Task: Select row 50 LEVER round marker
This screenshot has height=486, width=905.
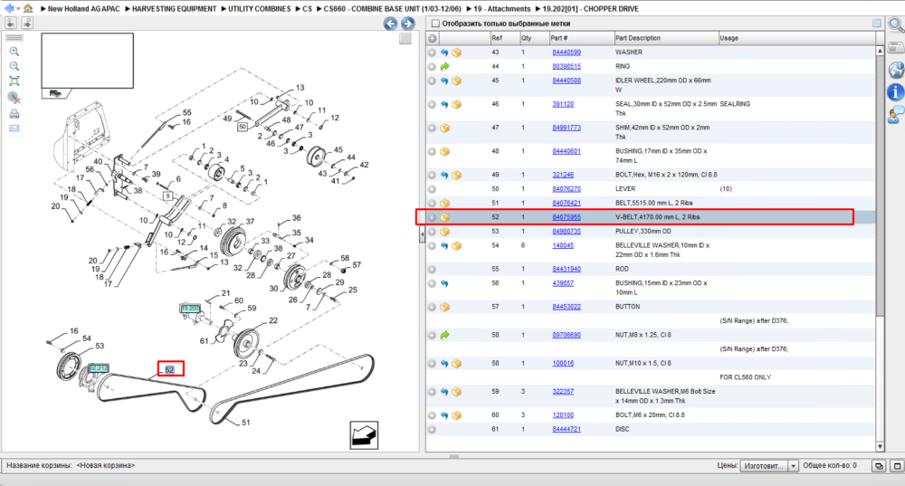Action: pyautogui.click(x=432, y=189)
